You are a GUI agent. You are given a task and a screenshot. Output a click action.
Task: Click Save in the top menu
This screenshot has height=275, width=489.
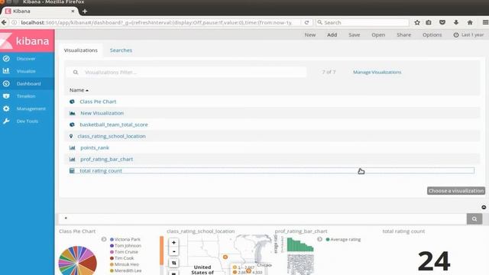click(355, 35)
